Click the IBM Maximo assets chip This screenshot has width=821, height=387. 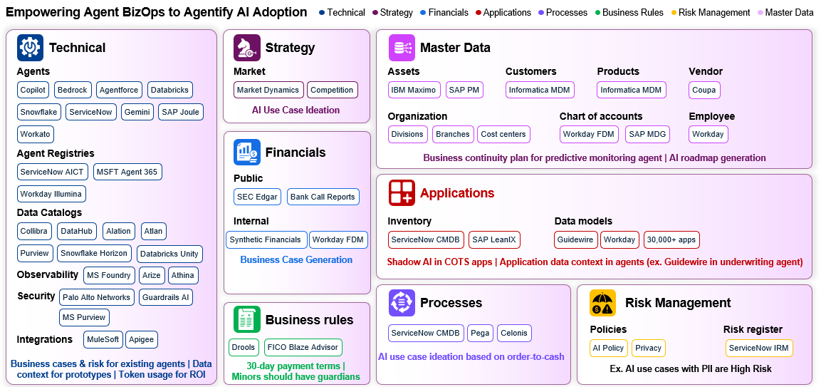[x=414, y=90]
